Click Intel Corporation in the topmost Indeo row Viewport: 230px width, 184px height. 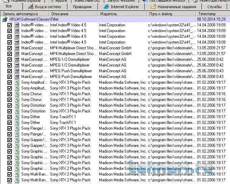pos(112,25)
